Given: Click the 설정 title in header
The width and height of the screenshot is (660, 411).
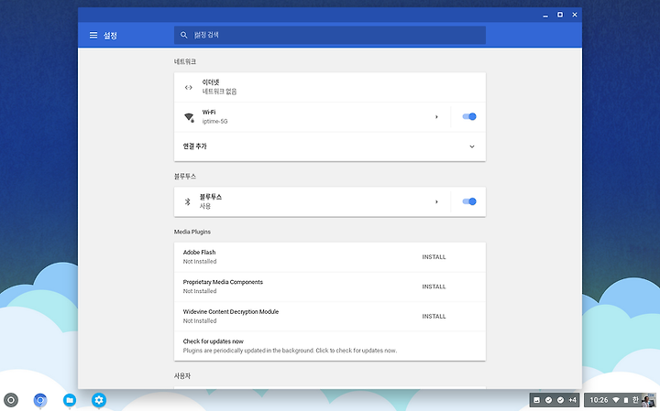Looking at the screenshot, I should pyautogui.click(x=110, y=36).
